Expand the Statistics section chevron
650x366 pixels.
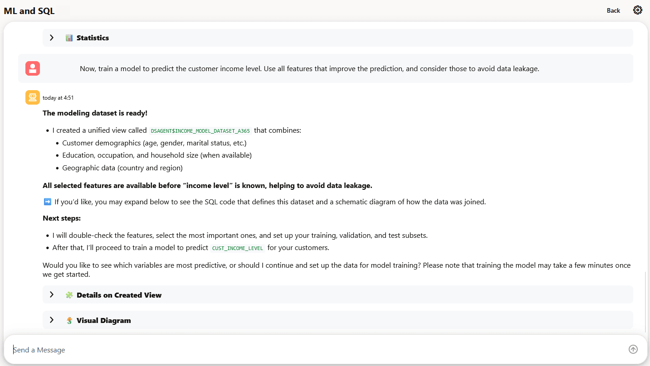(x=52, y=38)
